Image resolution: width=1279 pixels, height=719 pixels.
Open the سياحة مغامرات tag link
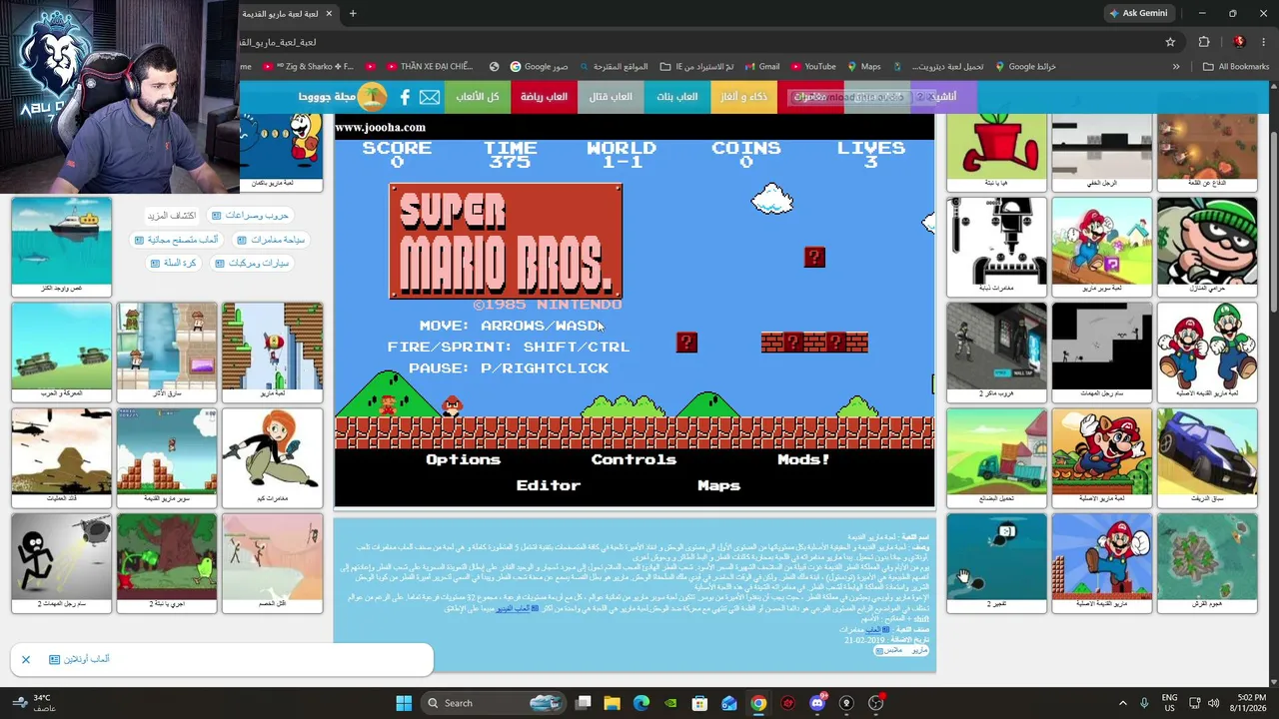[x=270, y=240]
